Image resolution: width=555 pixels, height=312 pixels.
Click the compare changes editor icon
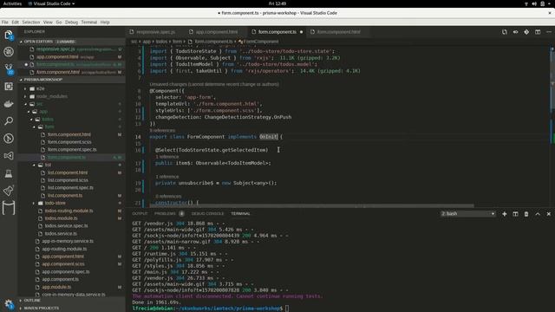tap(505, 32)
